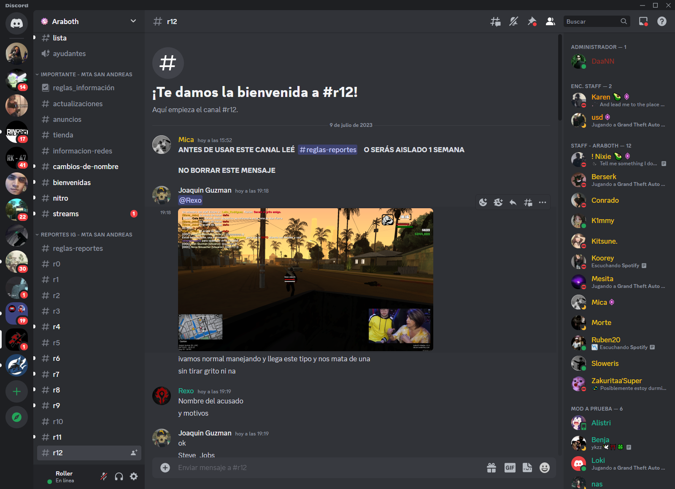This screenshot has width=675, height=489.
Task: Open the Help question mark icon
Action: tap(662, 21)
